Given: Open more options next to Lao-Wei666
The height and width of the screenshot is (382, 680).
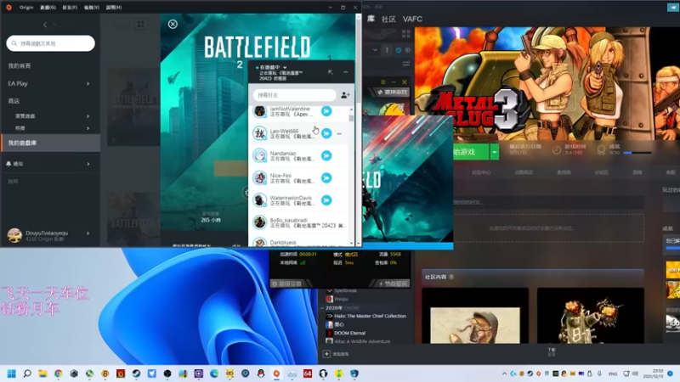Looking at the screenshot, I should 339,134.
